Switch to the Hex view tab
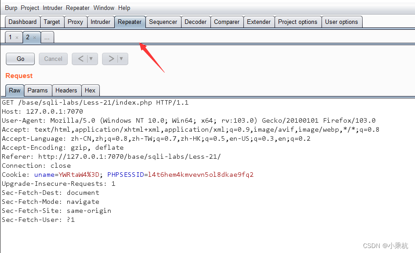 click(x=90, y=90)
